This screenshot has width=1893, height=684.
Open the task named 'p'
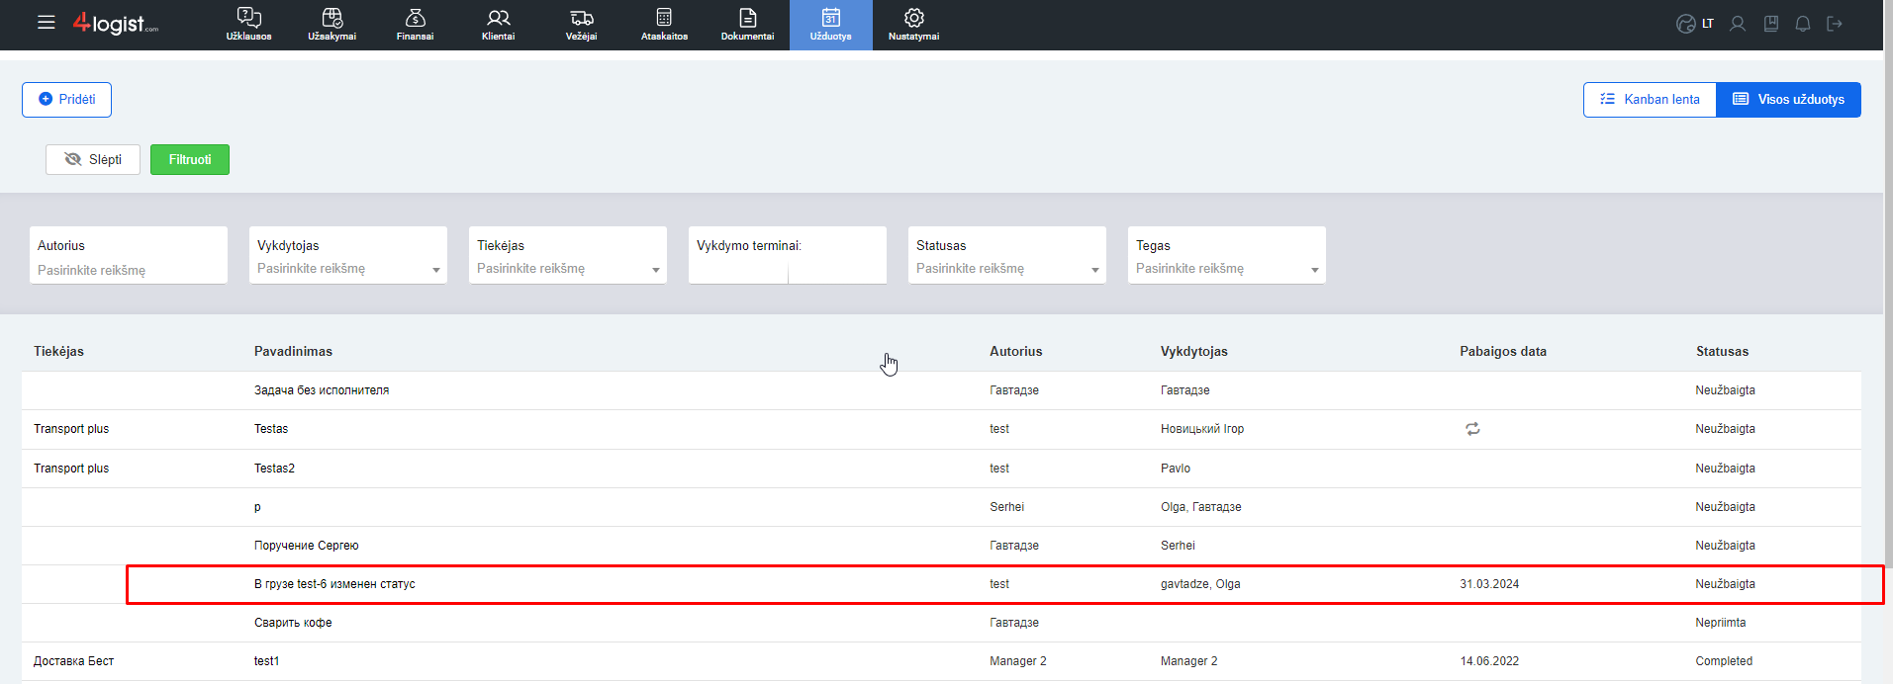coord(257,507)
